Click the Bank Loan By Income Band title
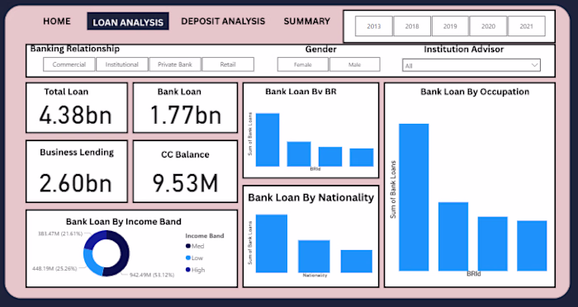Image resolution: width=578 pixels, height=307 pixels. tap(124, 221)
